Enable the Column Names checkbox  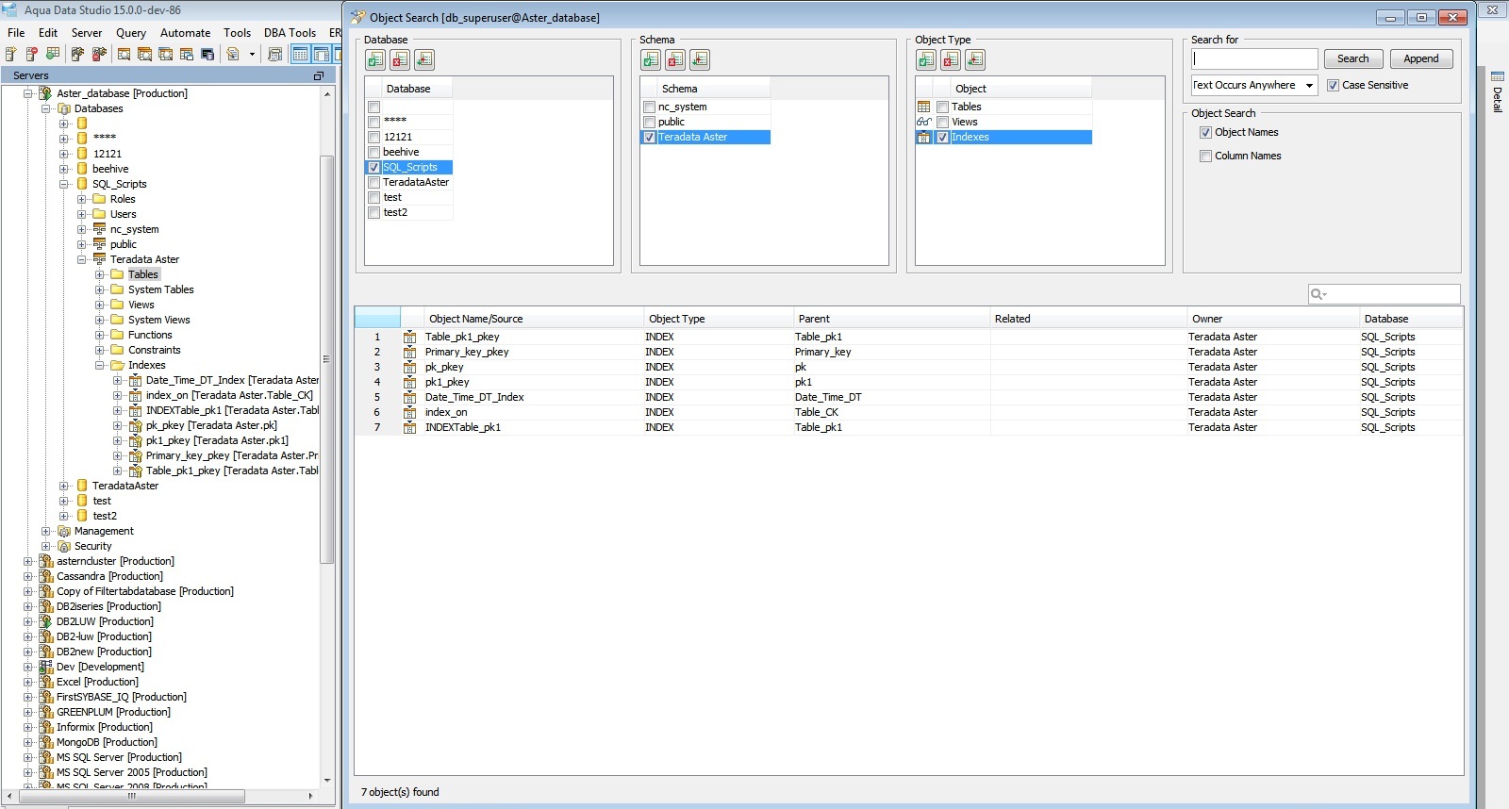[1205, 156]
